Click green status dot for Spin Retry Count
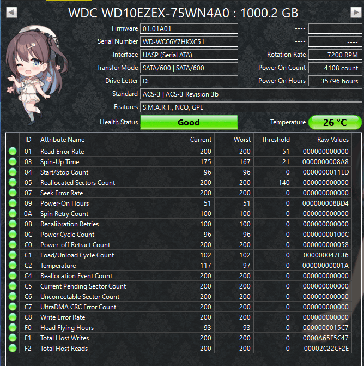Image resolution: width=364 pixels, height=366 pixels. click(x=13, y=213)
